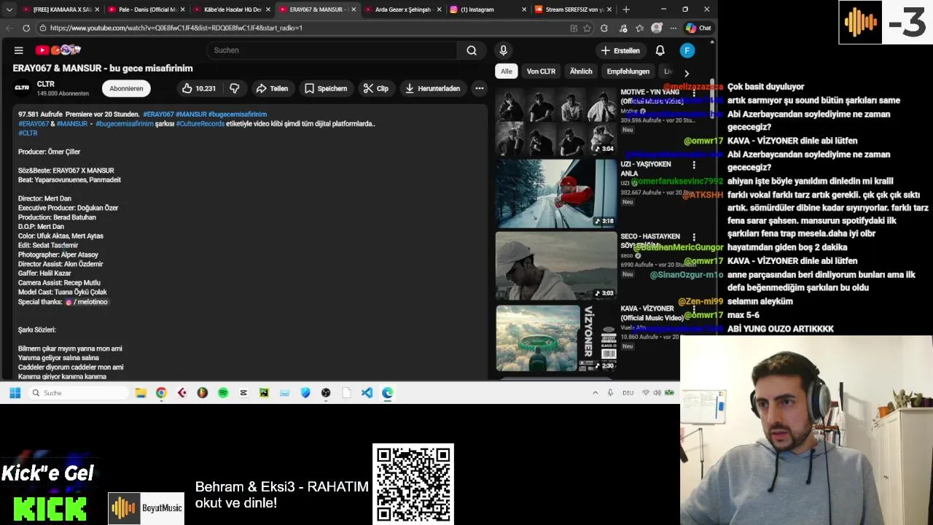Select the Von CLTR filter chip
The height and width of the screenshot is (525, 933).
[541, 71]
